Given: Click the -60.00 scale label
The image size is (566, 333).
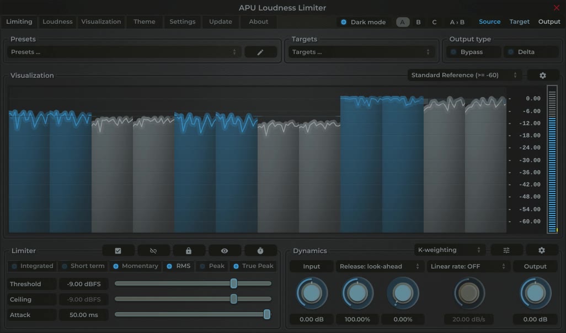Looking at the screenshot, I should point(530,222).
